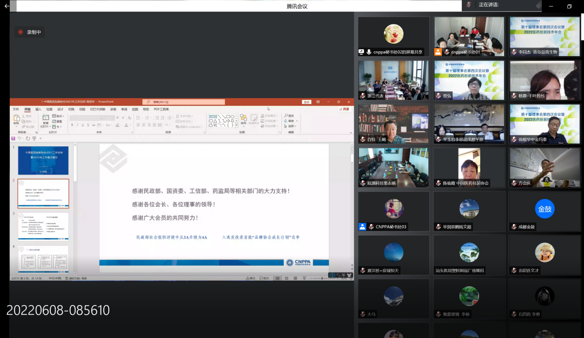Open the font size combo box
The height and width of the screenshot is (338, 584).
pyautogui.click(x=109, y=118)
